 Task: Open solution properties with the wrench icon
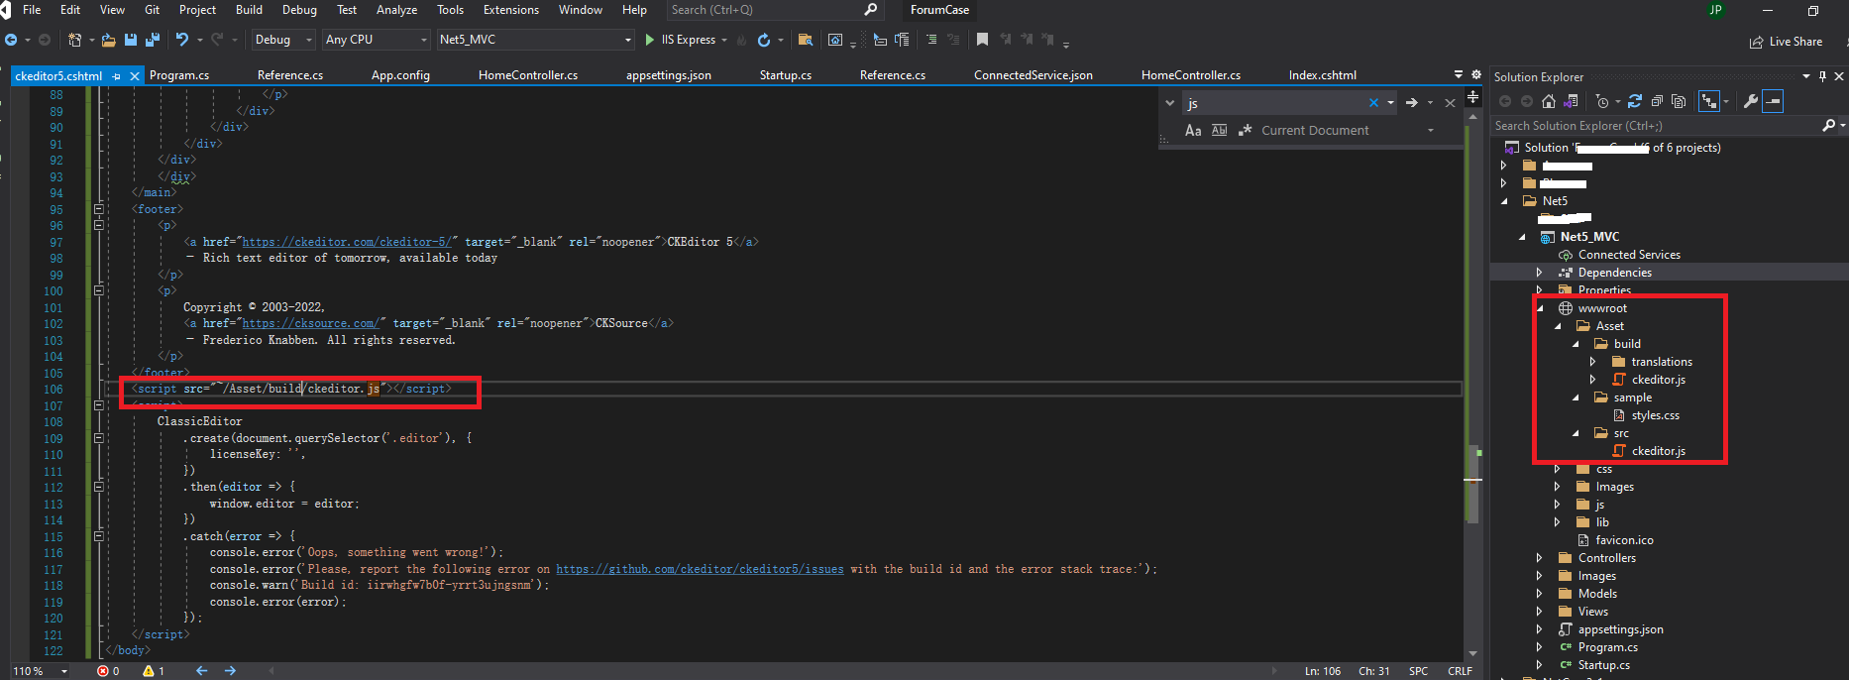click(x=1751, y=101)
